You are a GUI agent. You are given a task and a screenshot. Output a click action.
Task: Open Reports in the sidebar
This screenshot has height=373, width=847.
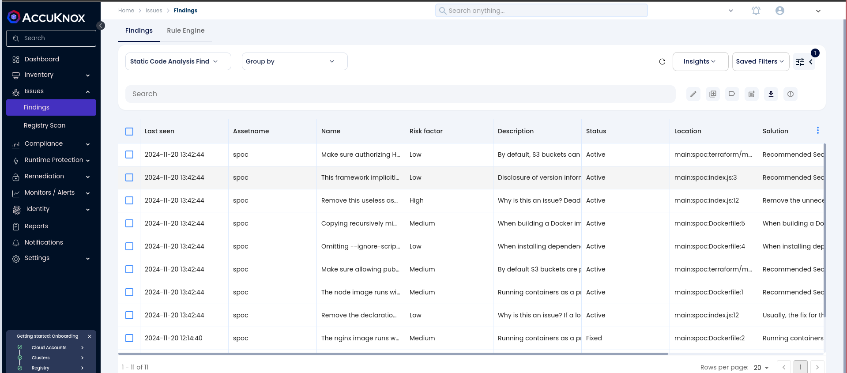point(36,226)
